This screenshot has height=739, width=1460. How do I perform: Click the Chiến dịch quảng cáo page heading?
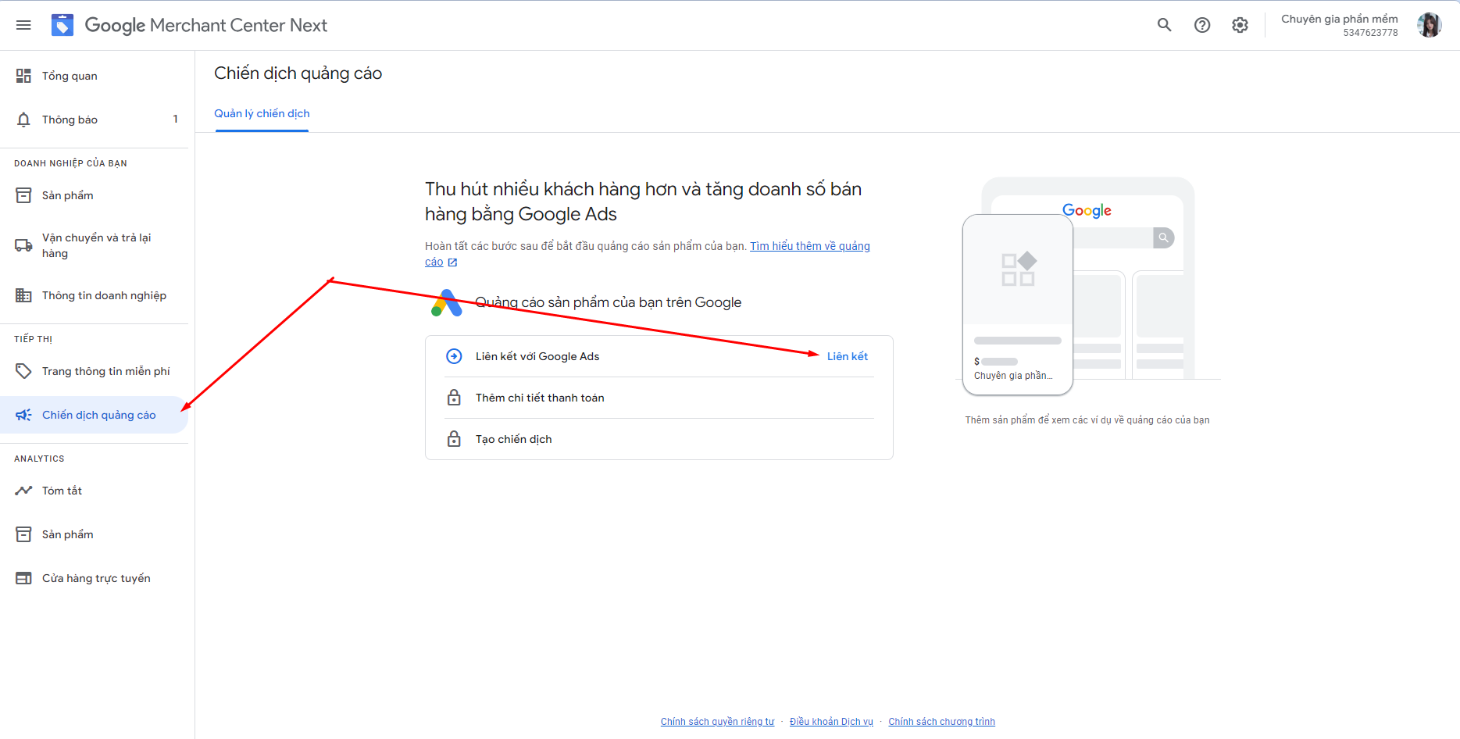pos(298,73)
